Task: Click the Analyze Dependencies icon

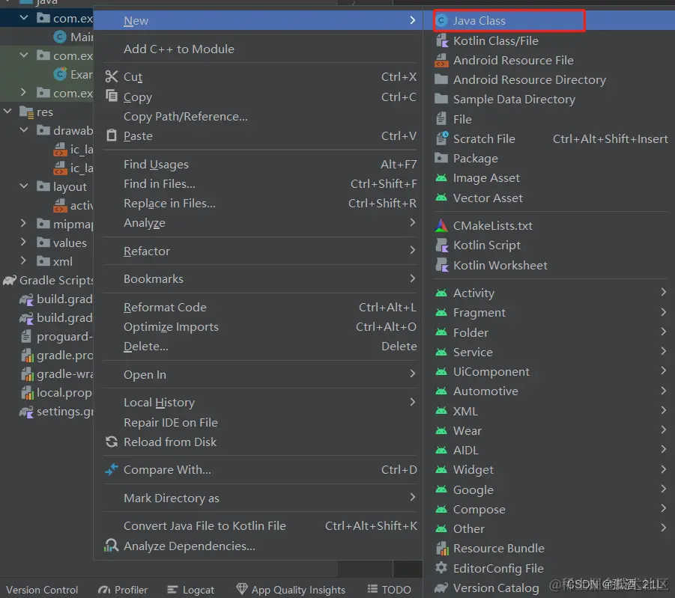Action: coord(111,546)
